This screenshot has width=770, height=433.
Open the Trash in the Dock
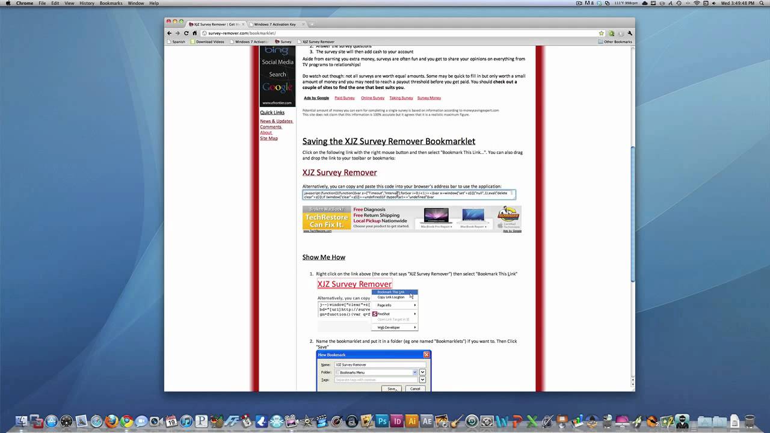tap(750, 422)
